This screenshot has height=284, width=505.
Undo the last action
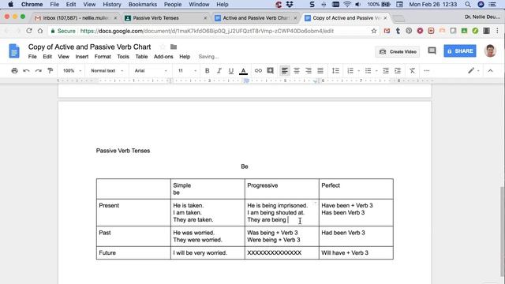[26, 70]
